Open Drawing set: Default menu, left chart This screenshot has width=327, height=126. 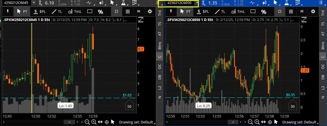click(x=137, y=122)
